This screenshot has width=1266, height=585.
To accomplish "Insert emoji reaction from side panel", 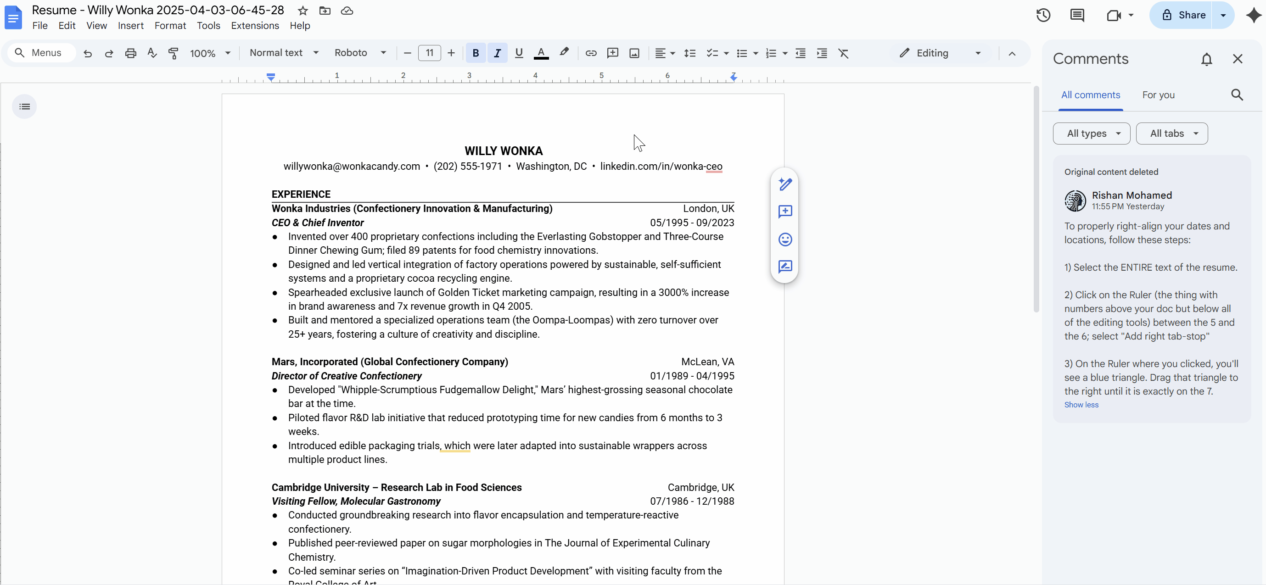I will [785, 239].
